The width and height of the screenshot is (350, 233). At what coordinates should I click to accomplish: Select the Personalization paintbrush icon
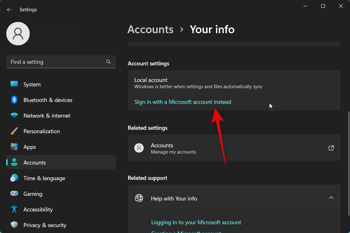click(x=14, y=131)
